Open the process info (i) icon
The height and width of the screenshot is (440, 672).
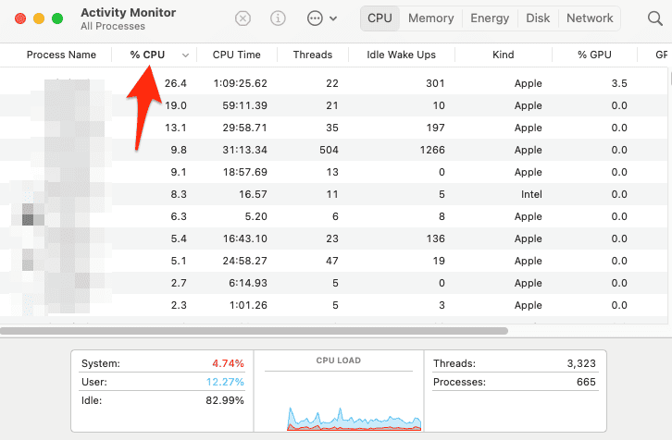click(x=278, y=18)
